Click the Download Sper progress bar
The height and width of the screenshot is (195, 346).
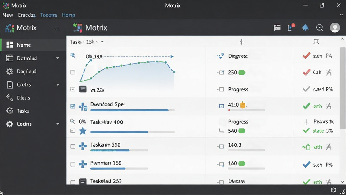pos(132,110)
